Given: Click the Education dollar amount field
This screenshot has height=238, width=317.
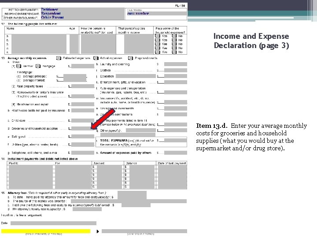Looking at the screenshot, I should (176, 76).
